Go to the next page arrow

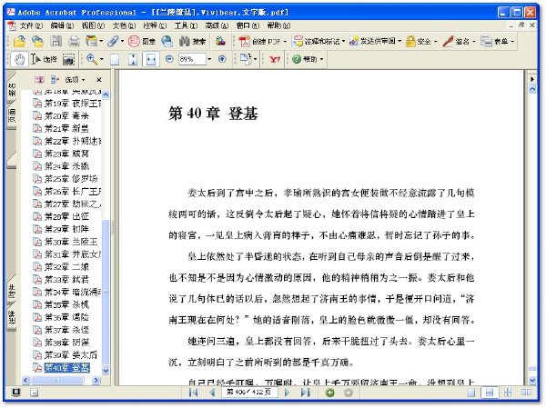pos(287,393)
